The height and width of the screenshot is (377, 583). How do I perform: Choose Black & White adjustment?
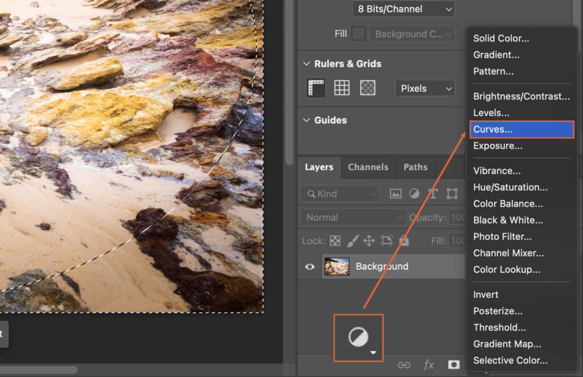click(x=508, y=220)
